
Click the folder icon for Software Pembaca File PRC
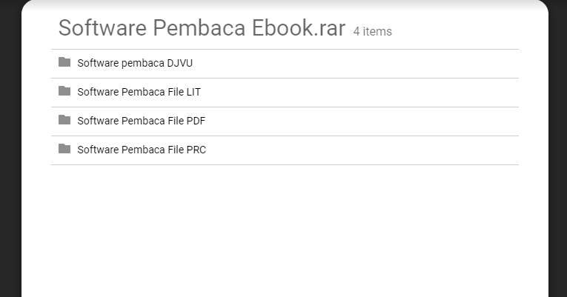coord(64,149)
